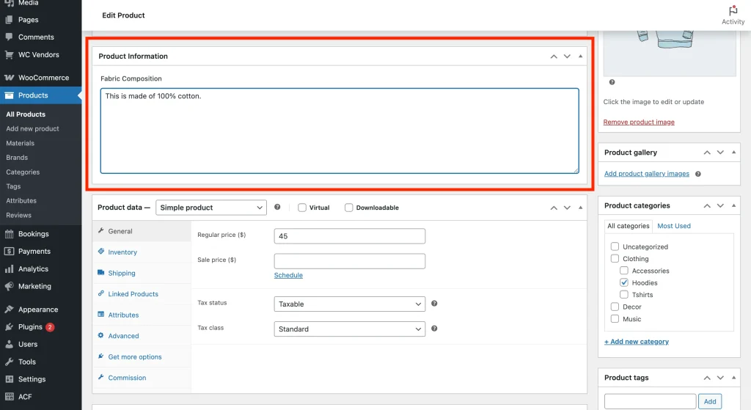Click Add new category link
Viewport: 751px width, 410px height.
pyautogui.click(x=636, y=342)
